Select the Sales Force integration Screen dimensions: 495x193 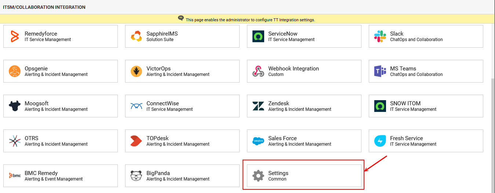304,141
